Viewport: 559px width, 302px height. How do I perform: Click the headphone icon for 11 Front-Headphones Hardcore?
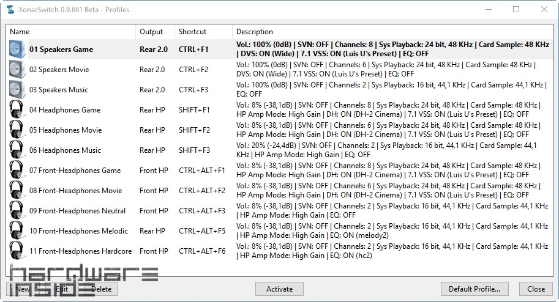(17, 251)
